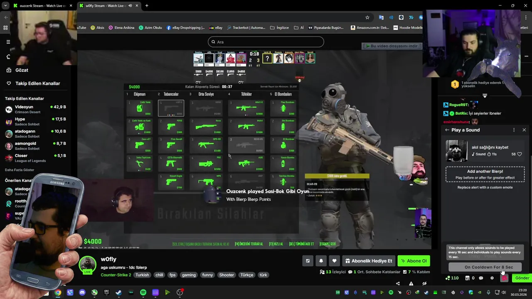Select the akıl sağlığını kaybet sound thumbnail
The width and height of the screenshot is (532, 299).
(x=456, y=151)
